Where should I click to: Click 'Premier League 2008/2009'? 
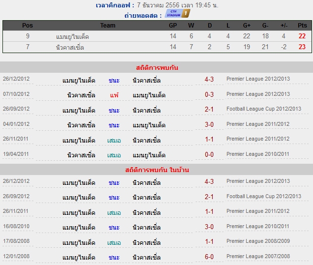pos(258,241)
